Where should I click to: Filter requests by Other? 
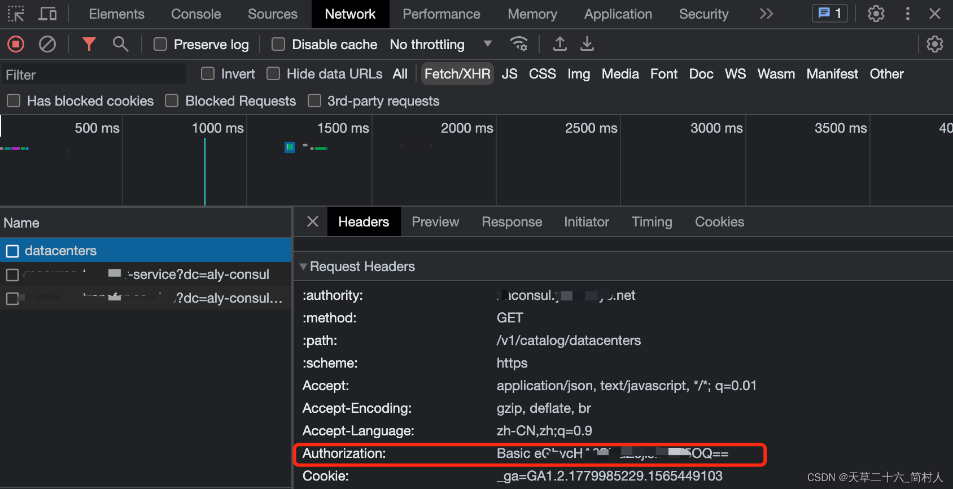(x=886, y=73)
